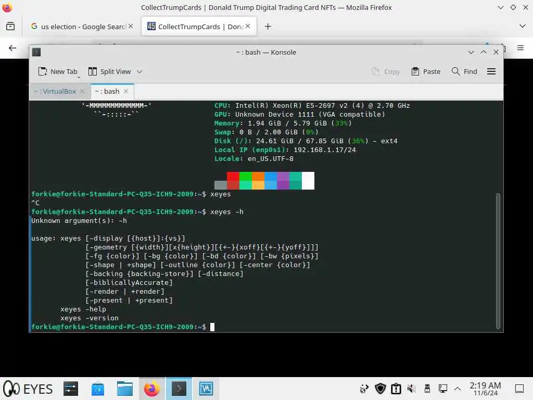
Task: Open Dolphin file manager from taskbar
Action: click(x=125, y=389)
